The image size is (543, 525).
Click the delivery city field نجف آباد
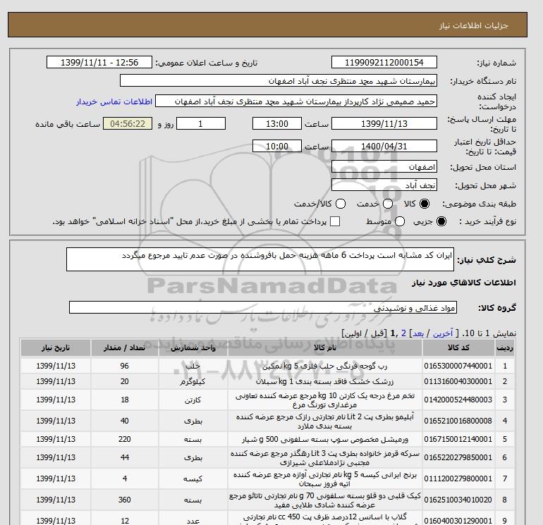click(x=384, y=185)
